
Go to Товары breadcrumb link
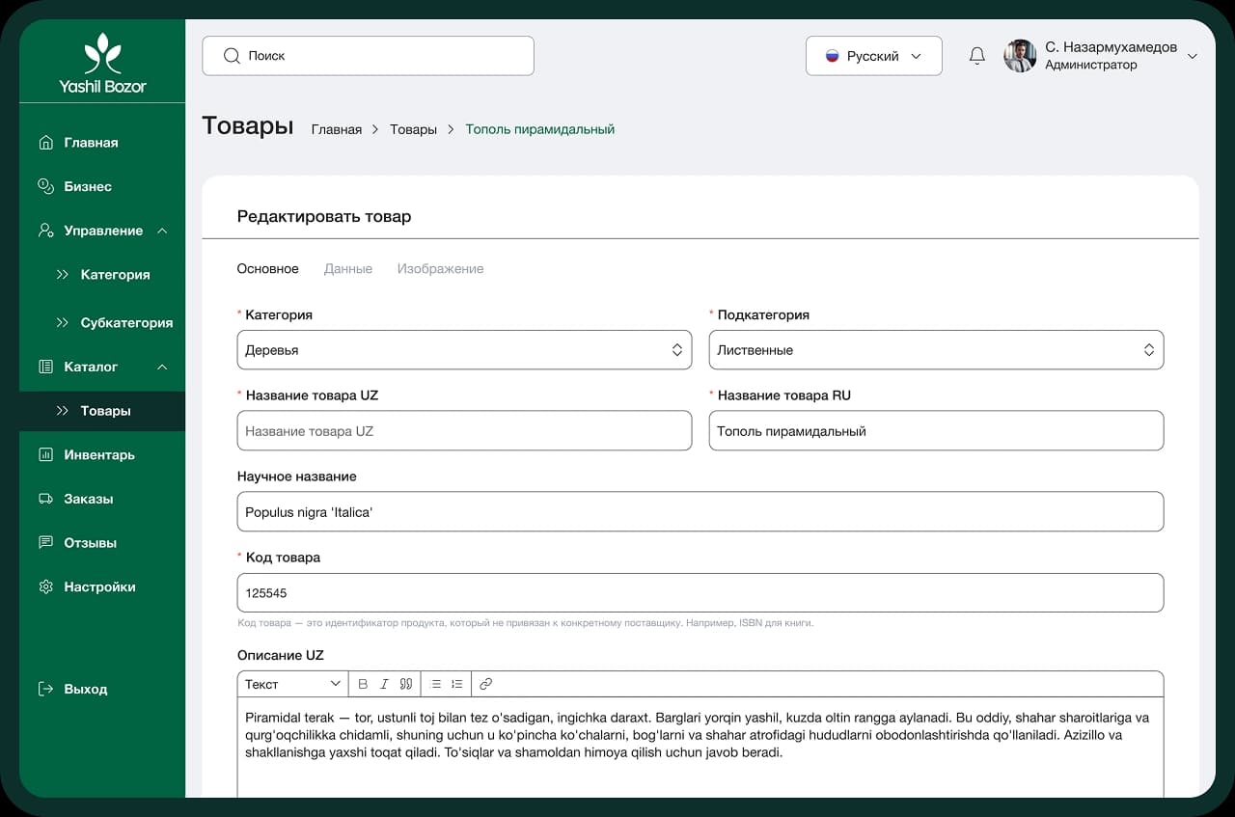coord(413,129)
